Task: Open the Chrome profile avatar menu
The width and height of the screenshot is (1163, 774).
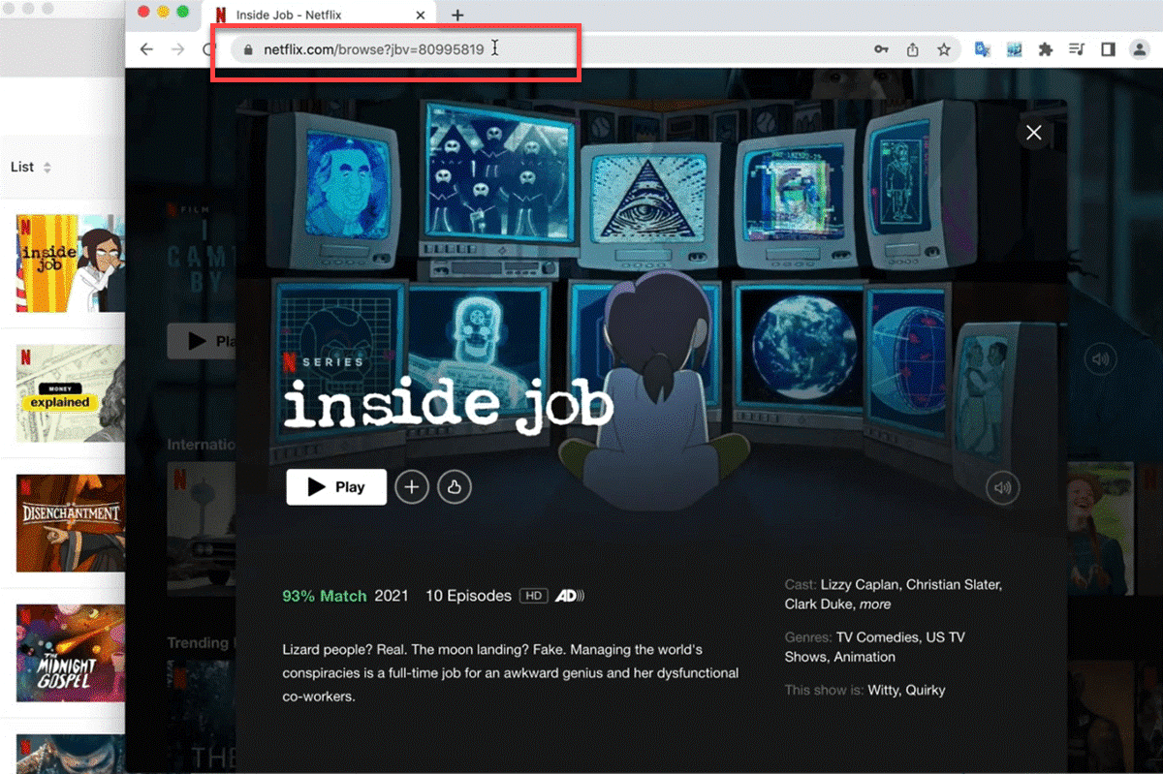Action: coord(1139,50)
